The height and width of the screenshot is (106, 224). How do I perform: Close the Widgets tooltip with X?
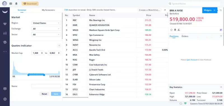(214, 10)
